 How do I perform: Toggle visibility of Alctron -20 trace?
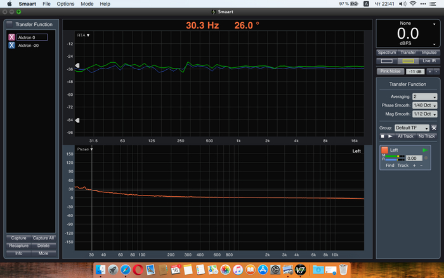click(11, 46)
